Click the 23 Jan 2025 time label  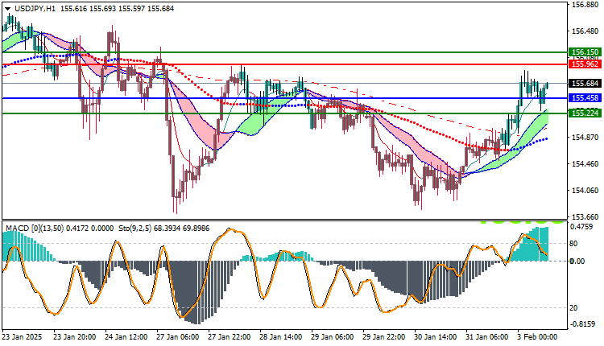pyautogui.click(x=22, y=337)
